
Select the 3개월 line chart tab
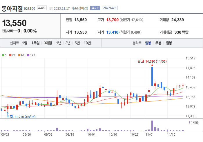tap(48, 43)
